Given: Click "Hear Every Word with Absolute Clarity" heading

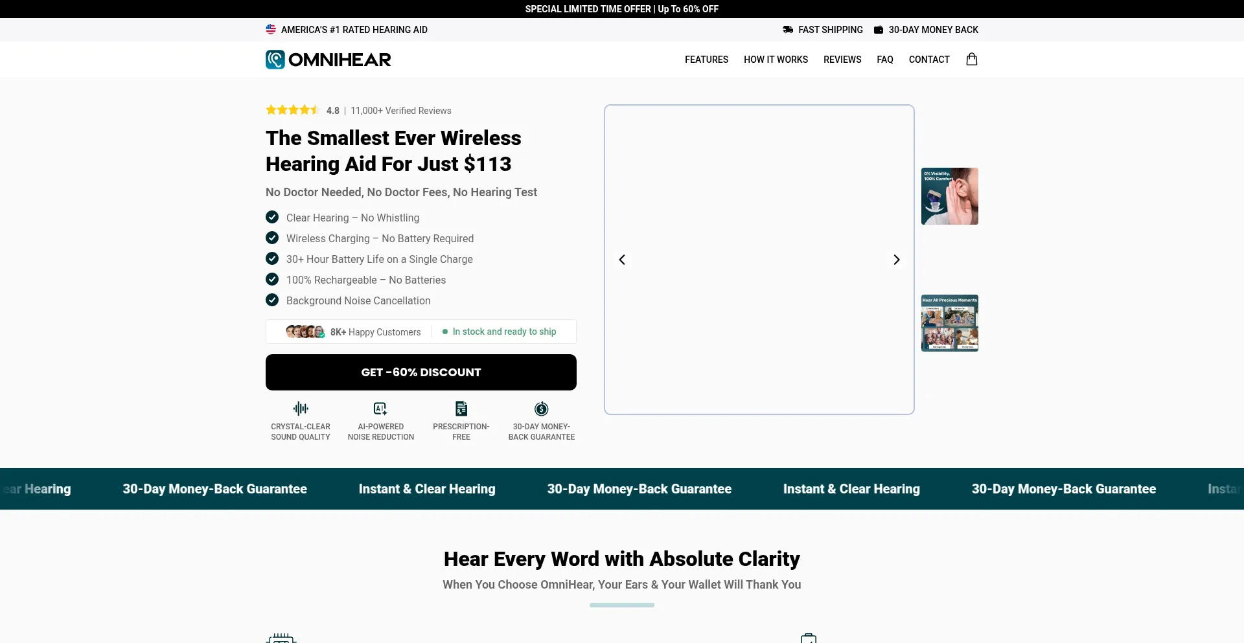Looking at the screenshot, I should (x=622, y=559).
